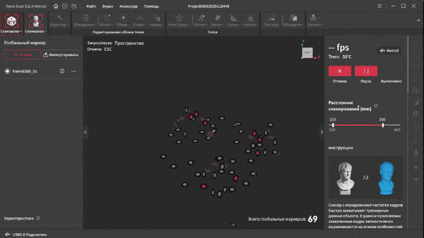
Task: Open the Файл menu
Action: tap(91, 6)
